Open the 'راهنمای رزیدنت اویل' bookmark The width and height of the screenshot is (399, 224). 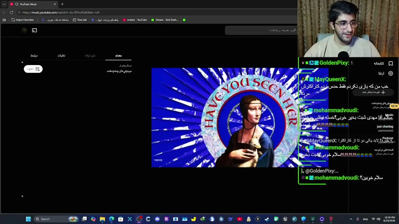tap(105, 20)
